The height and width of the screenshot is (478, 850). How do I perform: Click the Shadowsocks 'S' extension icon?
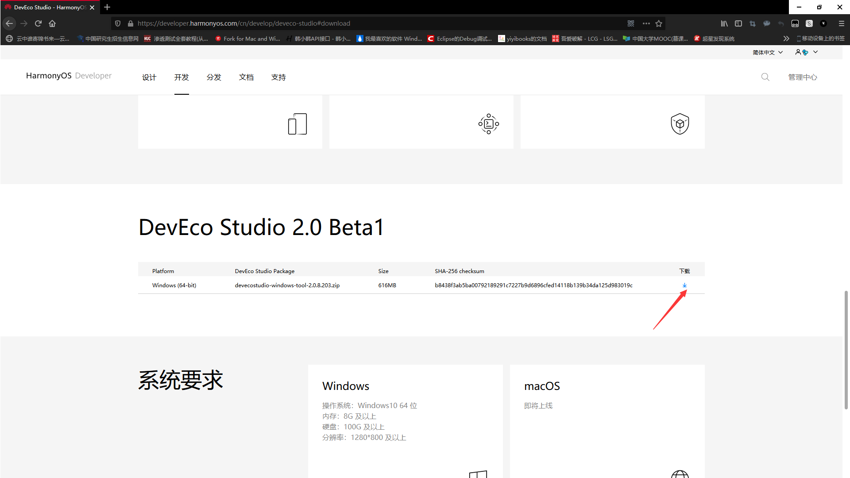coord(809,23)
